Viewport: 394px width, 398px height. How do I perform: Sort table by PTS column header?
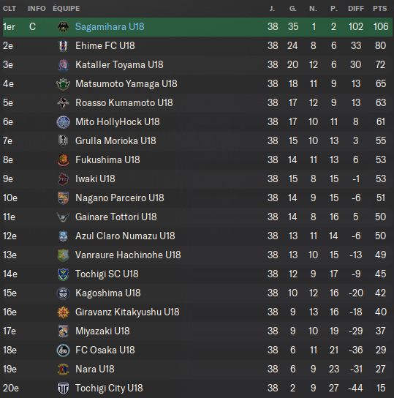[379, 8]
